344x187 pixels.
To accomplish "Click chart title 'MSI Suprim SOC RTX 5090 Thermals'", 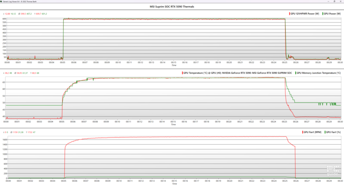I will click(x=172, y=7).
